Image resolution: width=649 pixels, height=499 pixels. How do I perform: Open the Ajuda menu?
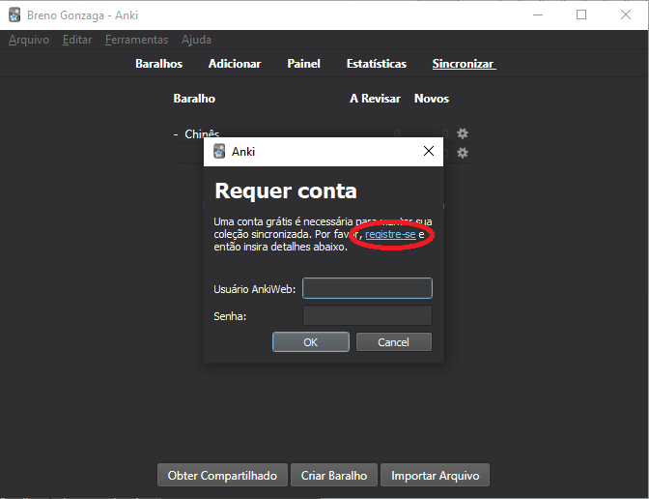196,40
